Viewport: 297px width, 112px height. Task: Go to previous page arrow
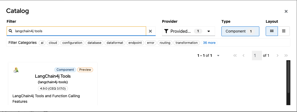(x=243, y=55)
